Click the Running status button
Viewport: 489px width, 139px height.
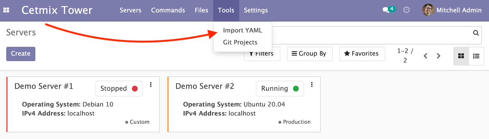click(280, 89)
